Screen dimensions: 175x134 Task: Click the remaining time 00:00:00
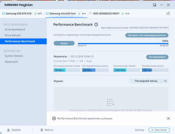[164, 45]
